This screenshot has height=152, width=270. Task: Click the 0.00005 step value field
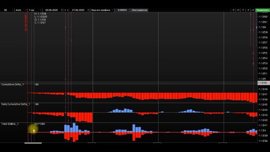pos(122,10)
